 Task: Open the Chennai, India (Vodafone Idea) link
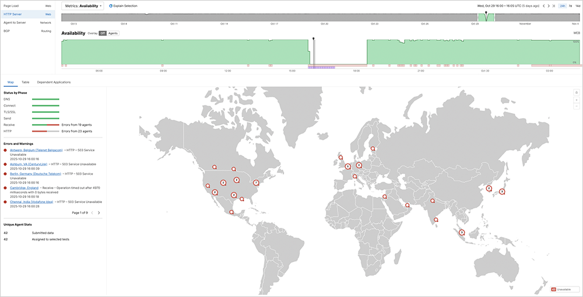tap(31, 202)
